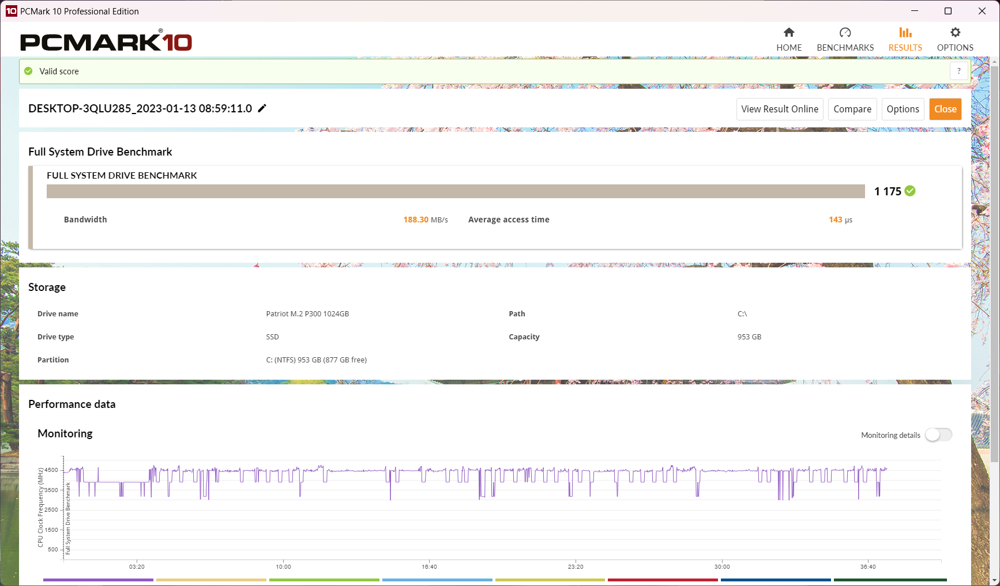Screen dimensions: 1000x586
Task: Click the score value 1 175
Action: pyautogui.click(x=888, y=191)
